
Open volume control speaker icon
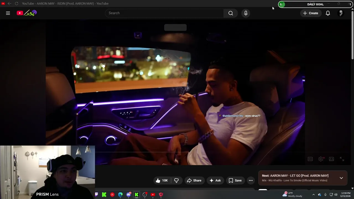coord(336,195)
